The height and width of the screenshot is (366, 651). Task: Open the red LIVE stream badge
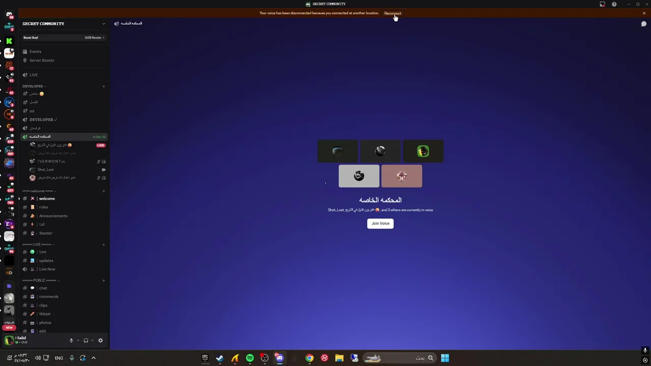[x=101, y=145]
